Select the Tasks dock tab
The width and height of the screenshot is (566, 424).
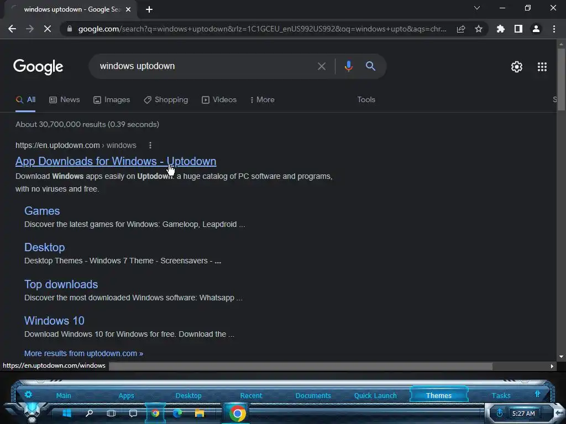(501, 395)
